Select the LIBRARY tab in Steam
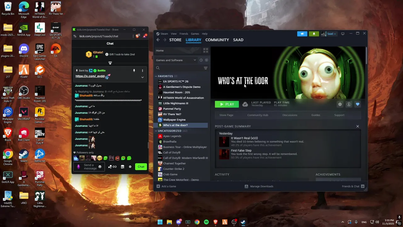 click(x=193, y=40)
